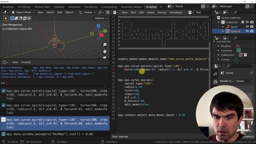Screen dimensions: 256x144
Task: Switch to the Shading workspace tab
Action: (x=59, y=7)
